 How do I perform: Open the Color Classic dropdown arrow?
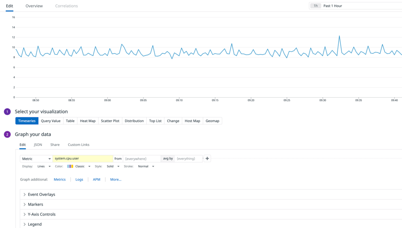pos(89,166)
